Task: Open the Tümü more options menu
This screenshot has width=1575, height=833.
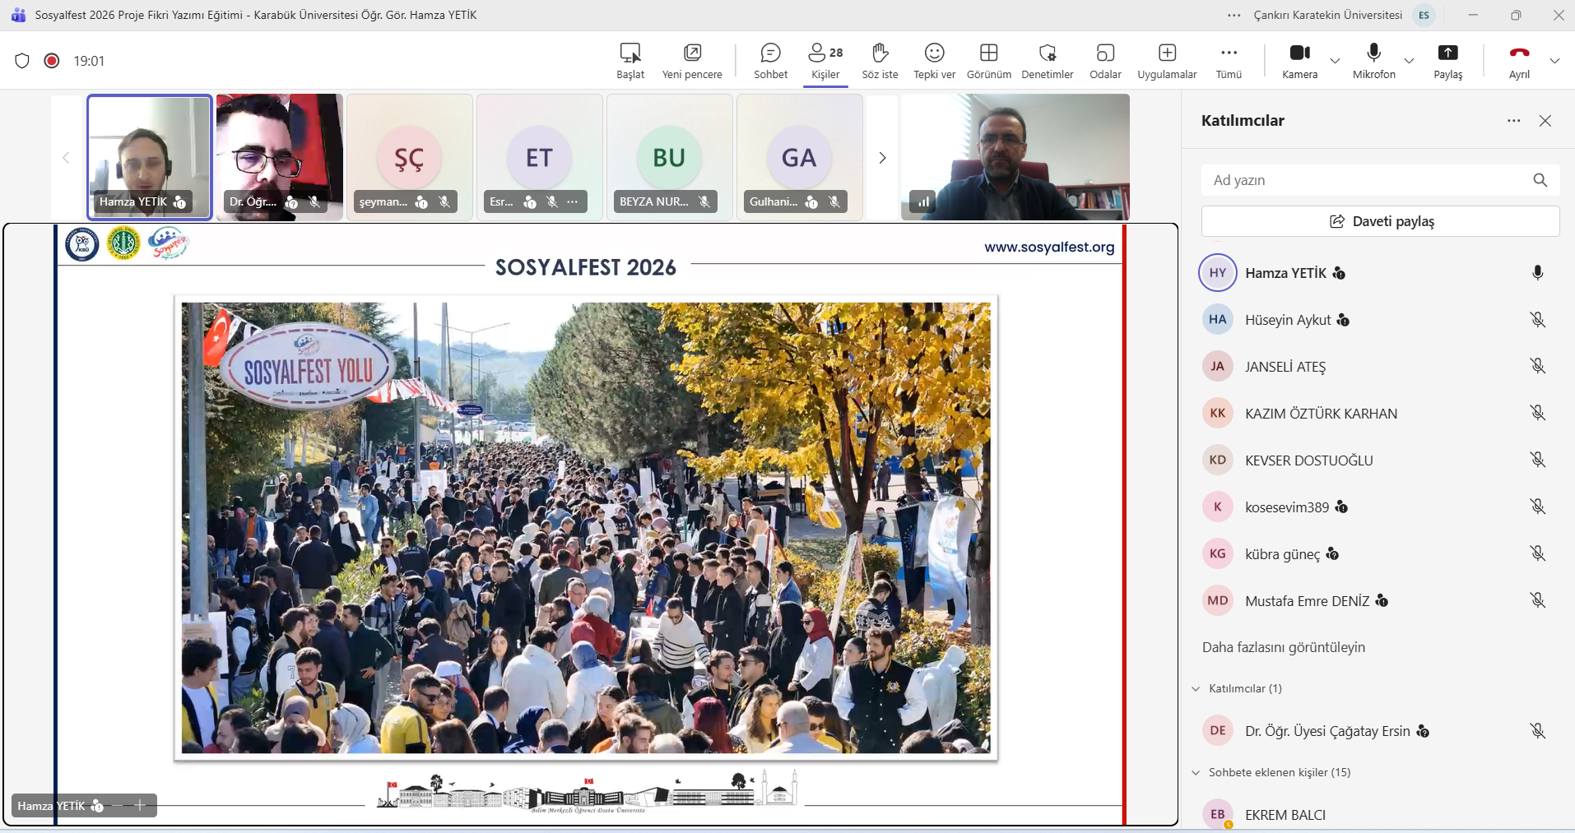Action: coord(1229,61)
